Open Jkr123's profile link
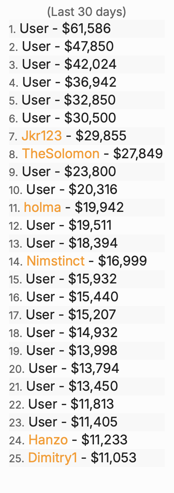This screenshot has height=493, width=174. pos(42,136)
